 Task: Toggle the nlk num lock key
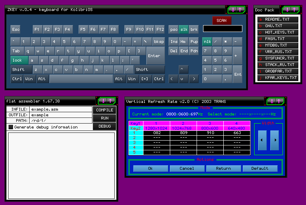click(x=207, y=41)
